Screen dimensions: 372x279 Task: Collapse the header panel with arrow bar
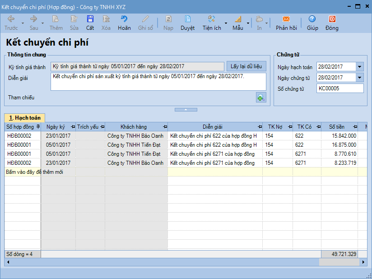[186, 110]
